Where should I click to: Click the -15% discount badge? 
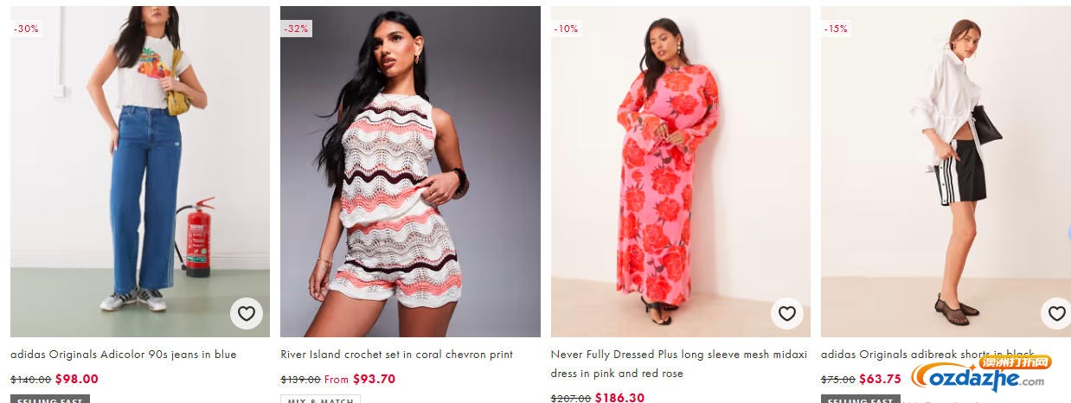(836, 29)
